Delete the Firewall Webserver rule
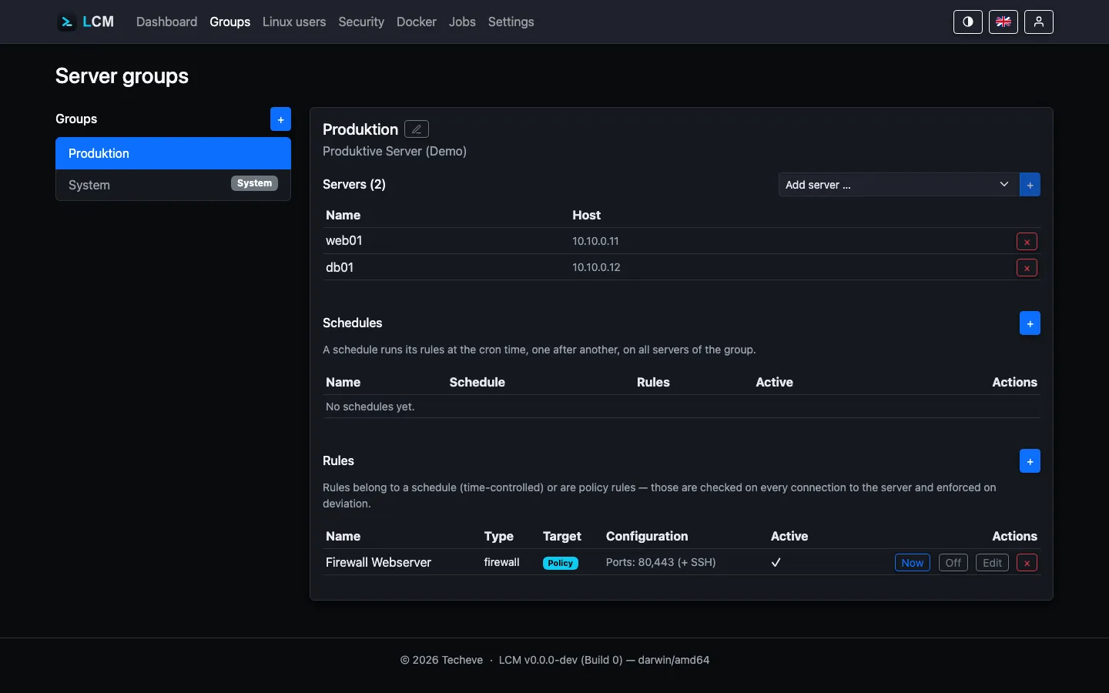Viewport: 1109px width, 693px height. point(1027,563)
